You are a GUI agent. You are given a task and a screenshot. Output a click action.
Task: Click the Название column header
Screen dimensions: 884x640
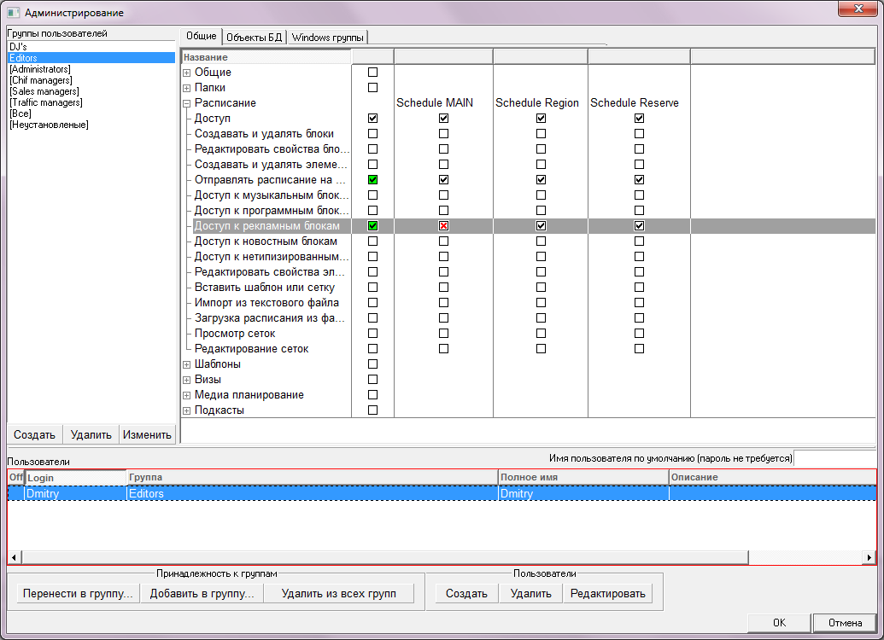pos(266,57)
